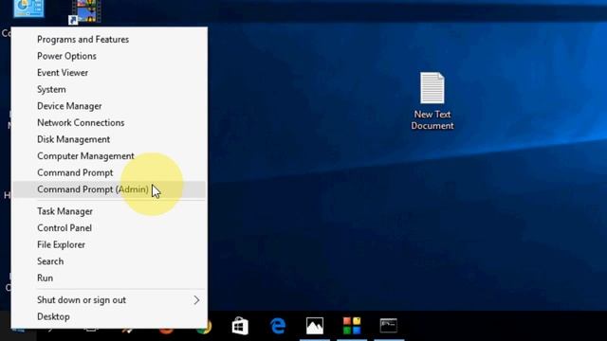Choose Command Prompt (Admin)
The image size is (607, 341).
109,189
